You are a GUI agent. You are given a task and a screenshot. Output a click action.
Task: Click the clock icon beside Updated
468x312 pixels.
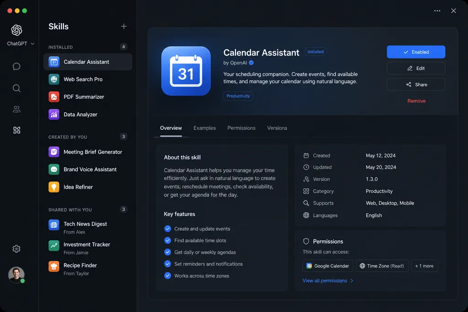[306, 167]
